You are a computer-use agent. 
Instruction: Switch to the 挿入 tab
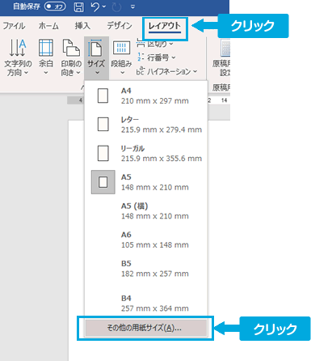(82, 26)
